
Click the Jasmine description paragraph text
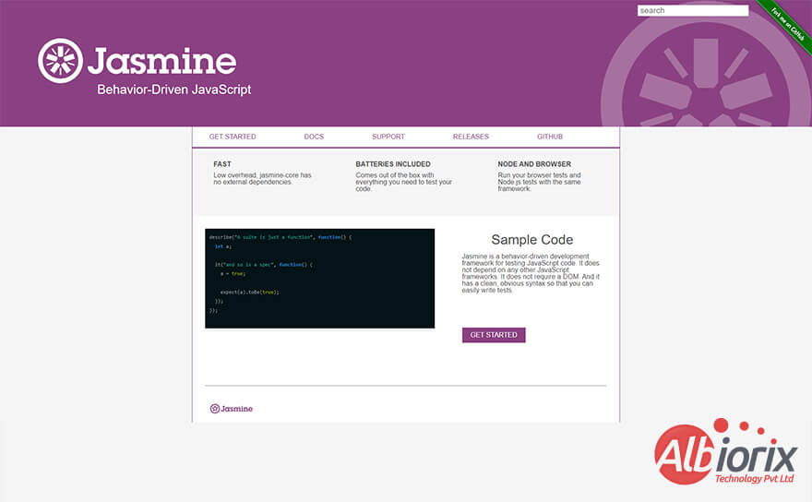531,272
